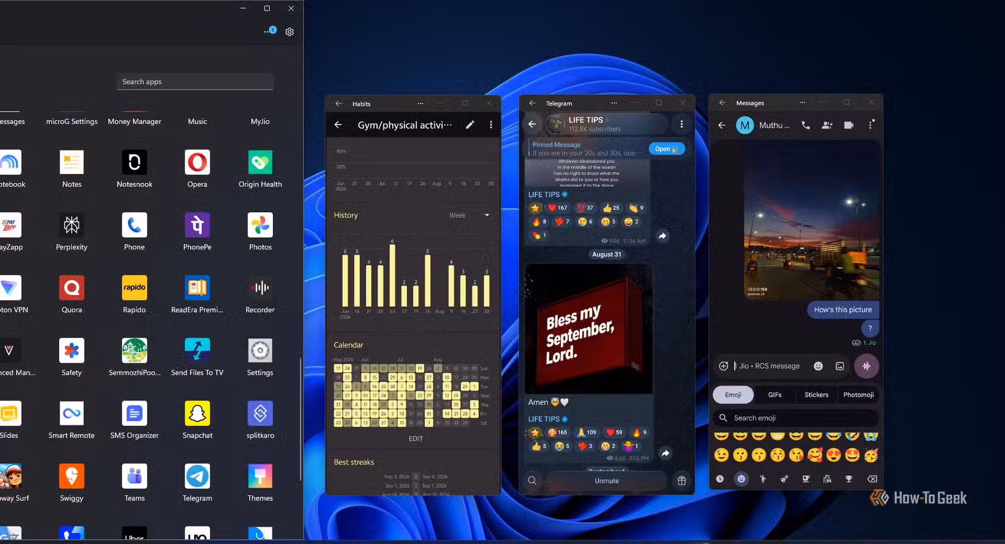Screen dimensions: 1005x544
Task: Switch to the Photomoji tab
Action: pyautogui.click(x=858, y=395)
